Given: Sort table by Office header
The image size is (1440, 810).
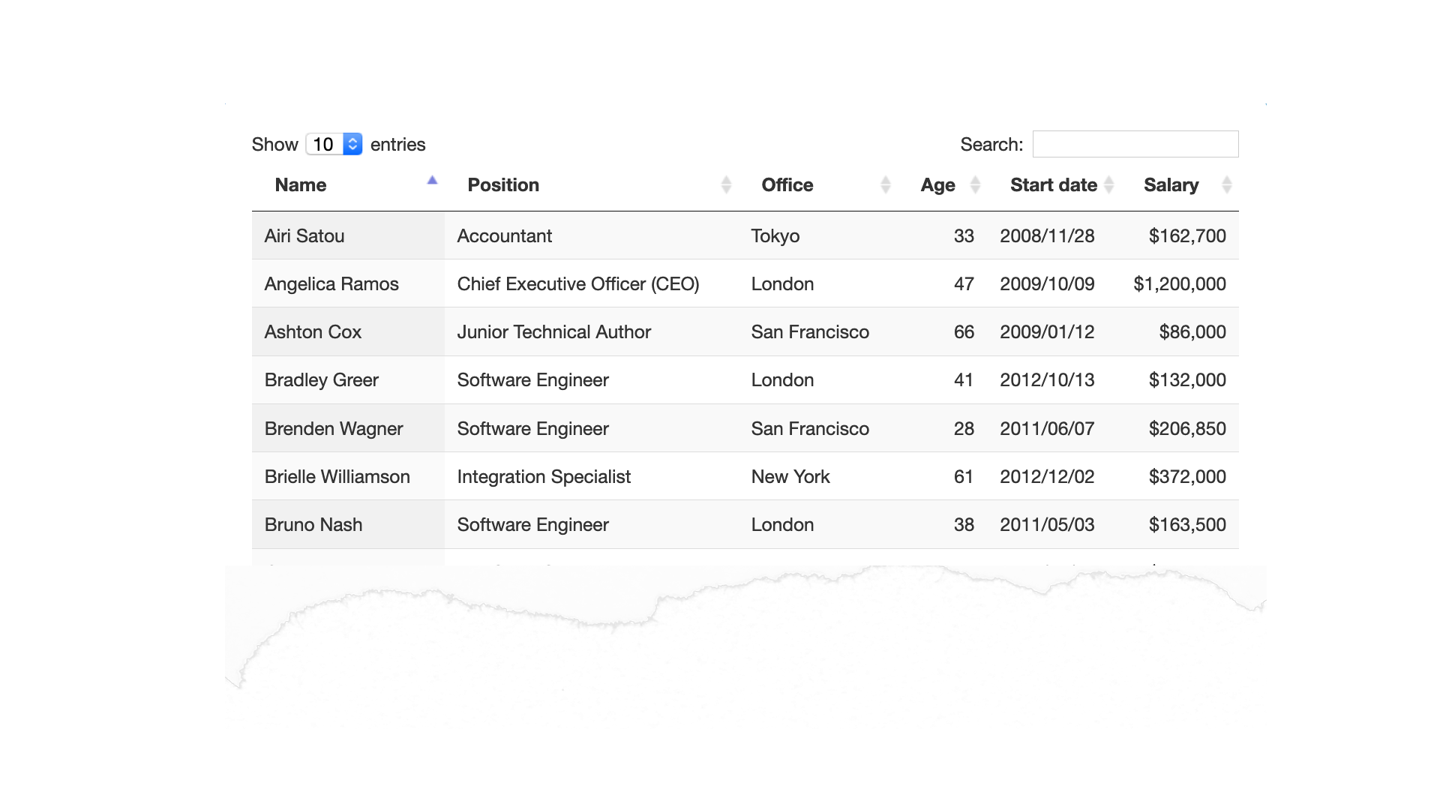Looking at the screenshot, I should pyautogui.click(x=787, y=185).
